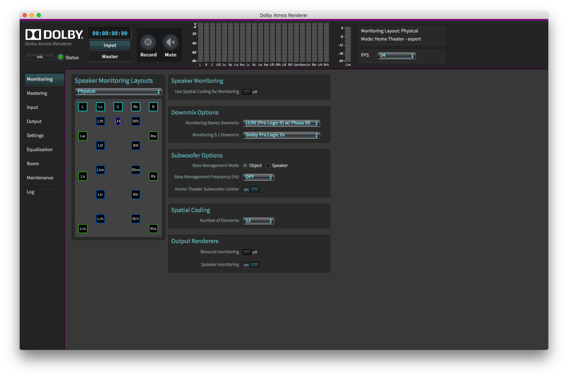Disable Home Theater Subwoofer Limiter

(x=251, y=190)
